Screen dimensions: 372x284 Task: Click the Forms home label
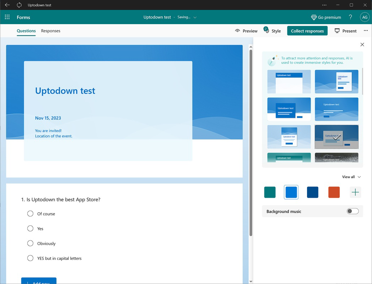point(23,17)
